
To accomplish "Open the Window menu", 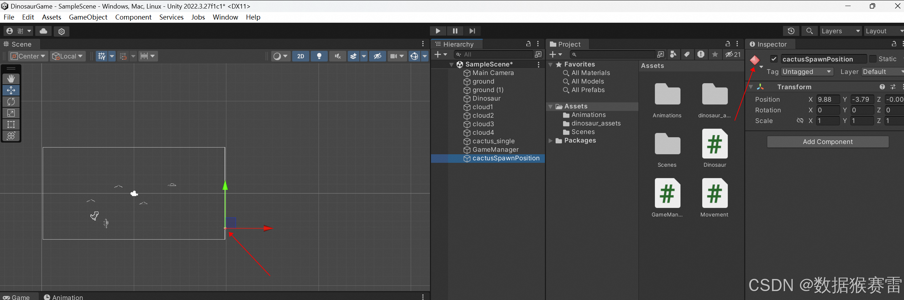I will pyautogui.click(x=225, y=17).
